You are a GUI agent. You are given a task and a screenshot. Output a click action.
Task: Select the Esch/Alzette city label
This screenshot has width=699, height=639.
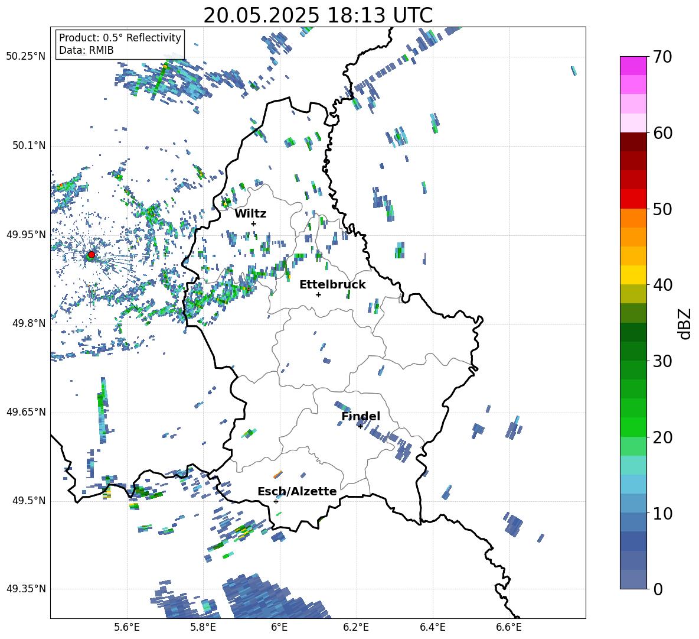[x=297, y=491]
